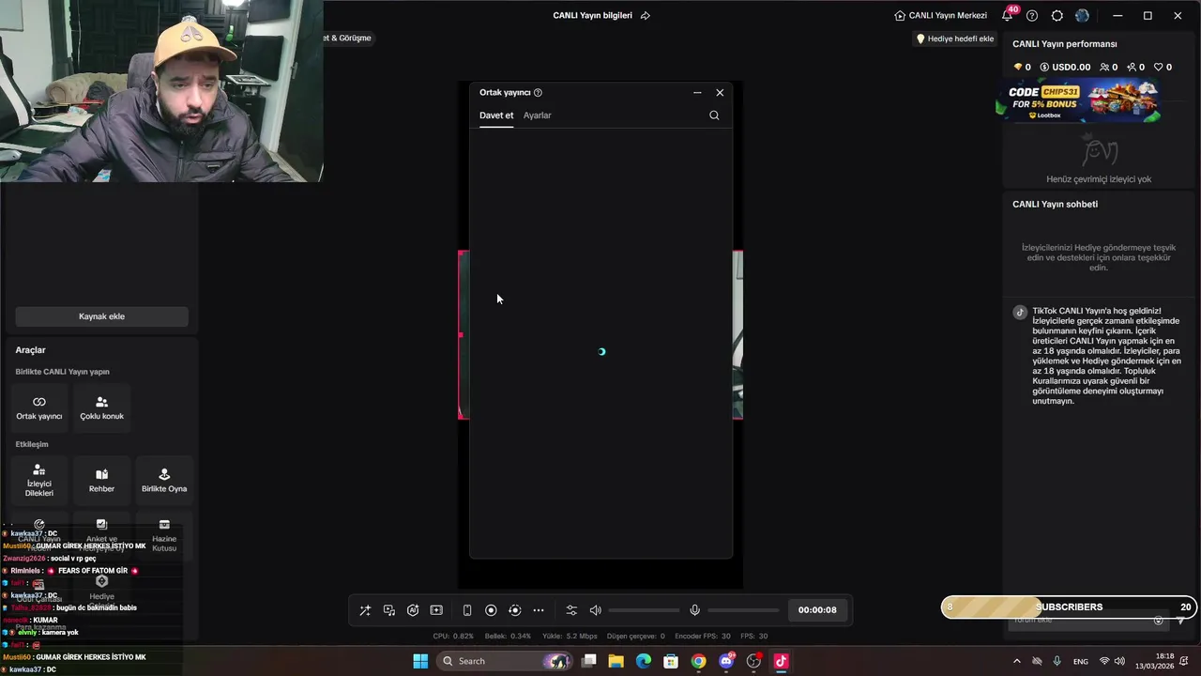Screen dimensions: 1201x676
Task: Click Encoder FPS: 30 status entry
Action: [x=703, y=636]
